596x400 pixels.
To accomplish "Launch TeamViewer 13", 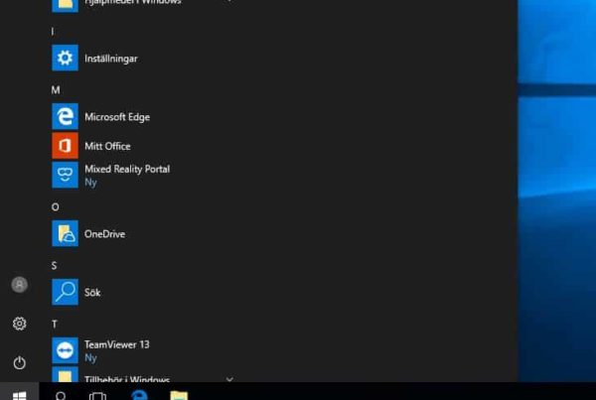I will tap(116, 350).
